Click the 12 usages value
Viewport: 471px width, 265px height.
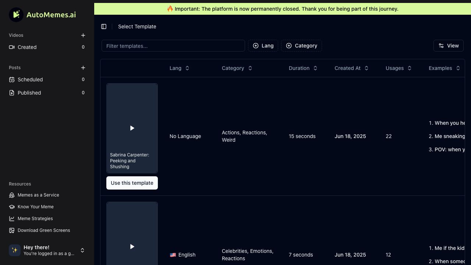click(x=388, y=255)
